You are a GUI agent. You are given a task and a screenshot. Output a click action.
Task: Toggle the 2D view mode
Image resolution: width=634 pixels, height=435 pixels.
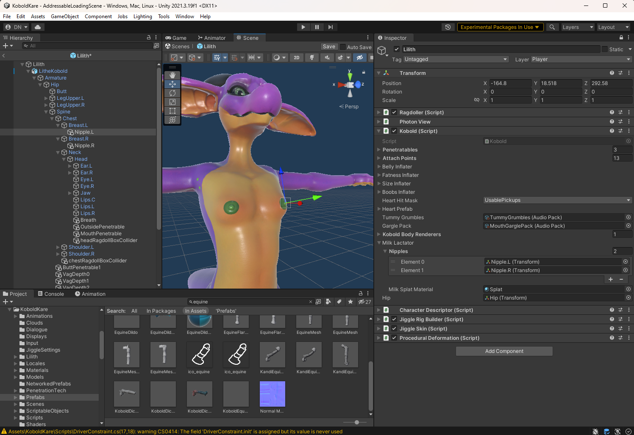tap(297, 58)
